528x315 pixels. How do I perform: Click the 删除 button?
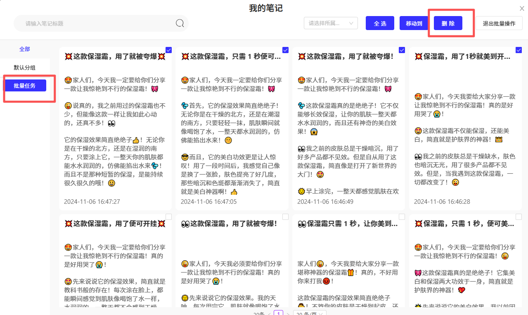point(448,23)
